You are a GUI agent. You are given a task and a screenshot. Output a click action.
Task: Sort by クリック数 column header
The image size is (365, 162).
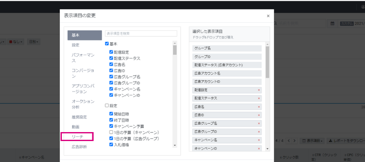[289, 157]
